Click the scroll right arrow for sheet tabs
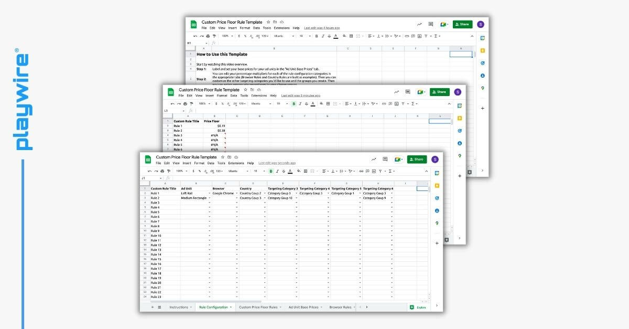Image resolution: width=629 pixels, height=329 pixels. 367,307
